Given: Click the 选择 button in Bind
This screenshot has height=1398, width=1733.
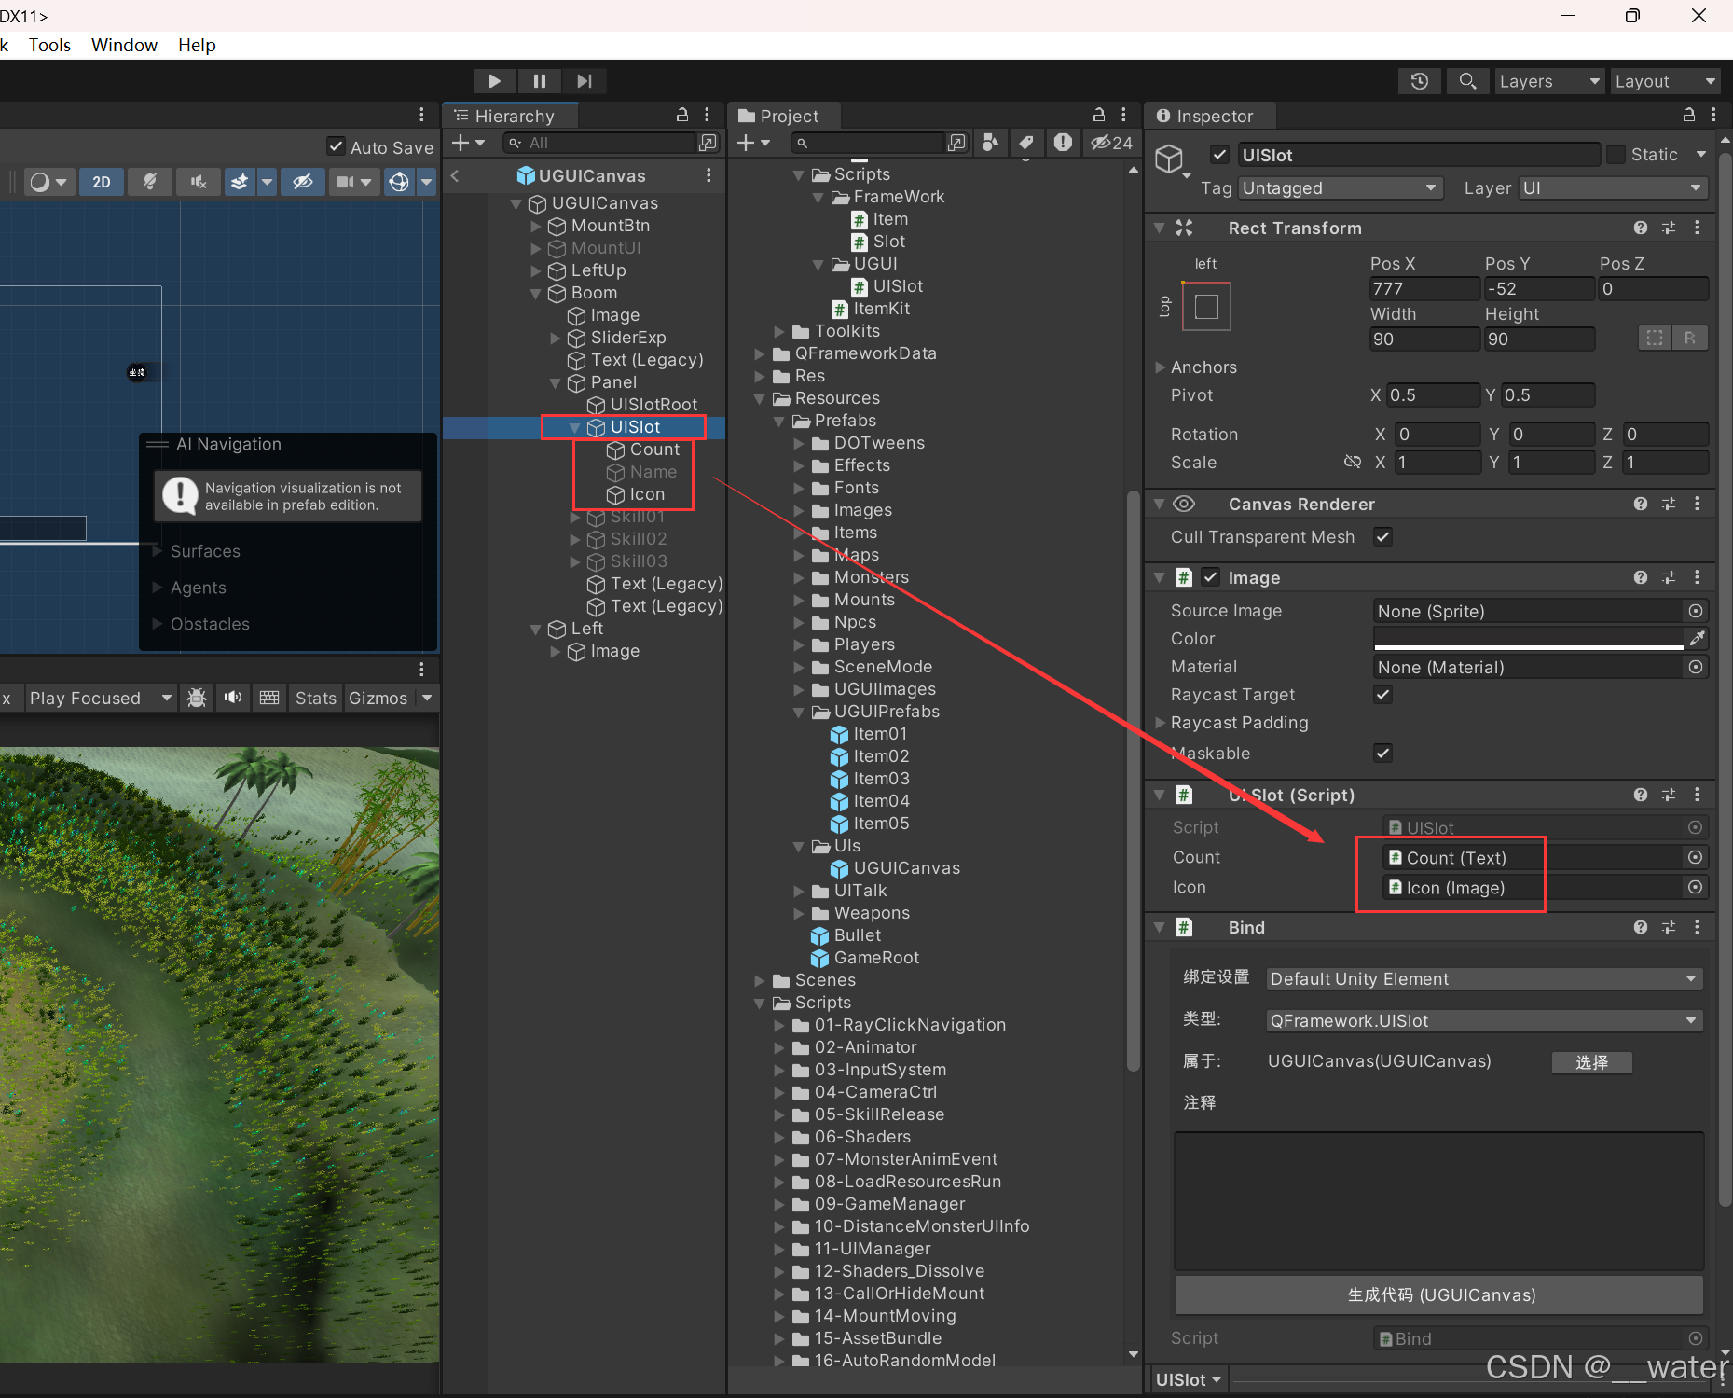Looking at the screenshot, I should 1591,1062.
